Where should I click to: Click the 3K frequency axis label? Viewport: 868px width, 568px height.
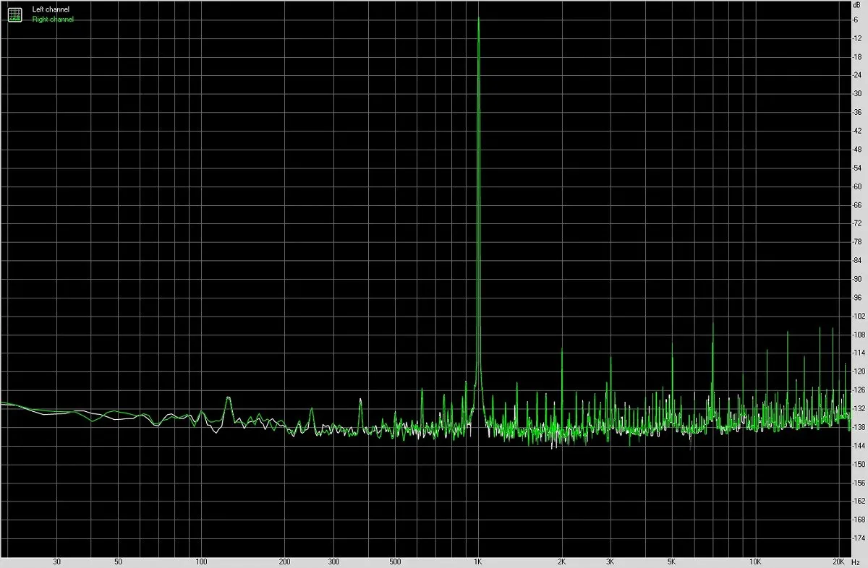(610, 561)
